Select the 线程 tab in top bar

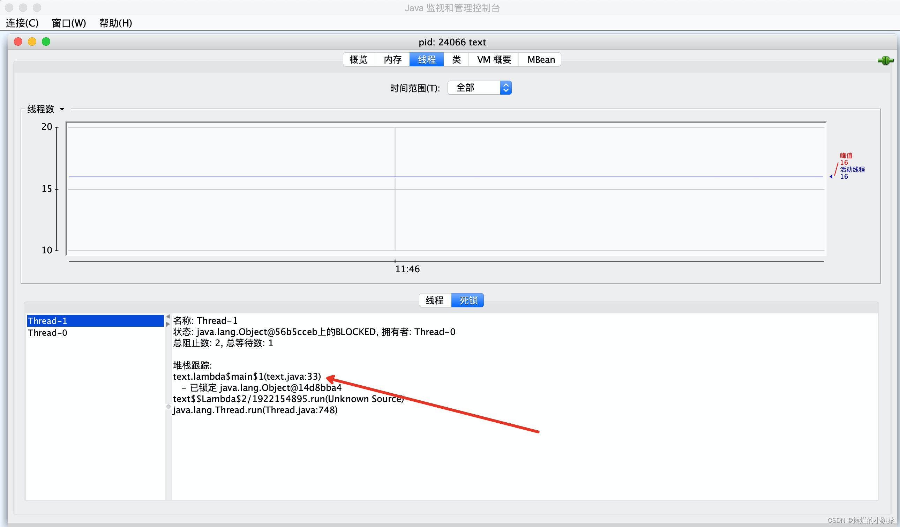tap(427, 60)
